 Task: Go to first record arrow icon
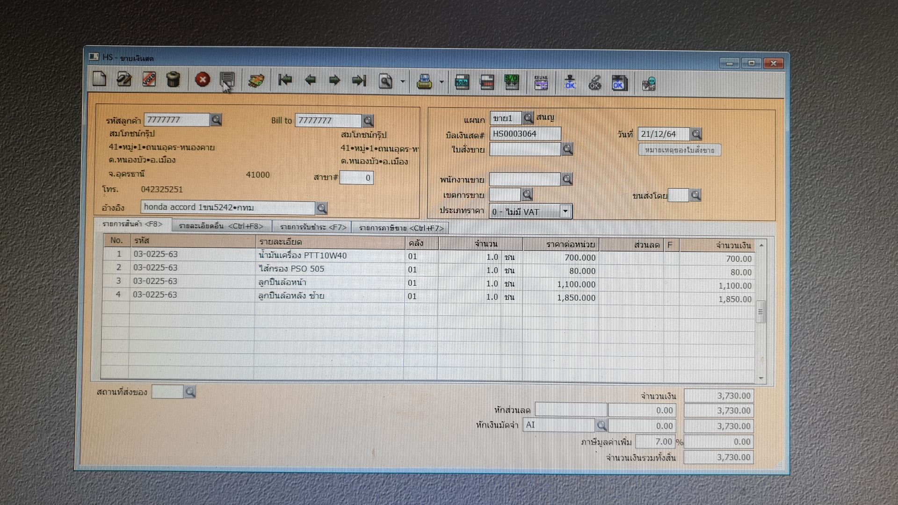[285, 80]
